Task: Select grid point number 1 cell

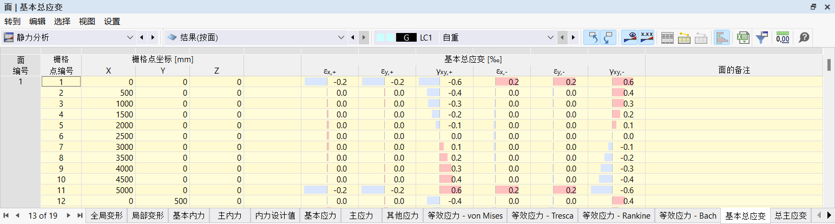Action: [x=61, y=82]
